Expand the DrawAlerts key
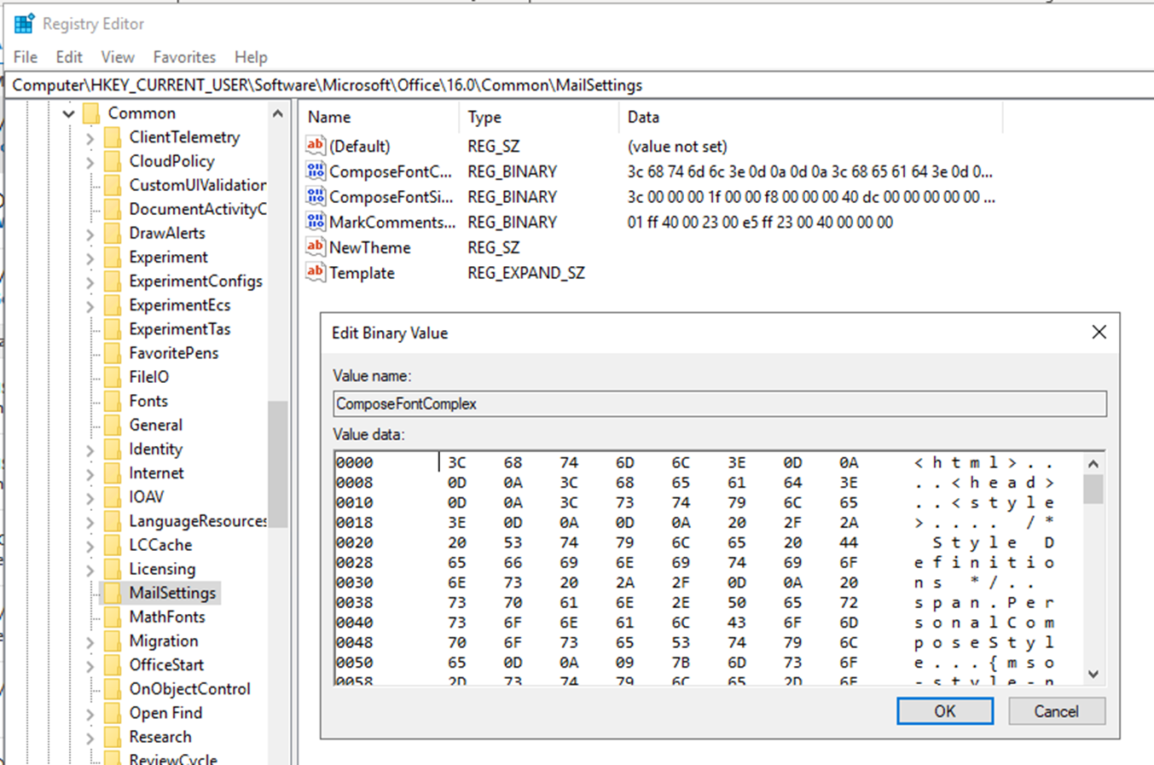Screen dimensions: 1154x765 coord(90,234)
